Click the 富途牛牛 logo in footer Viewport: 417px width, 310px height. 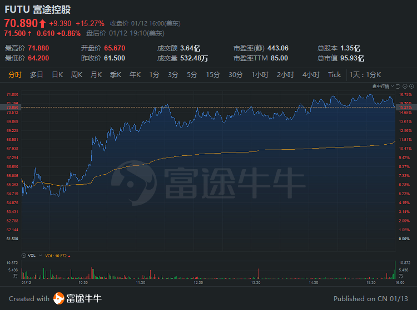point(78,298)
